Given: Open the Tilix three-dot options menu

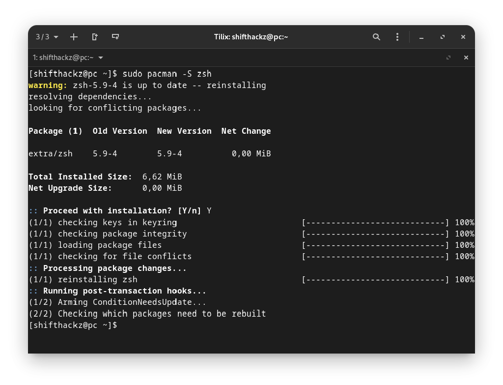Looking at the screenshot, I should click(x=397, y=37).
